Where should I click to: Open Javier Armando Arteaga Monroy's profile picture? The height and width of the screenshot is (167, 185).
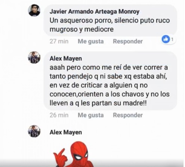tap(34, 10)
